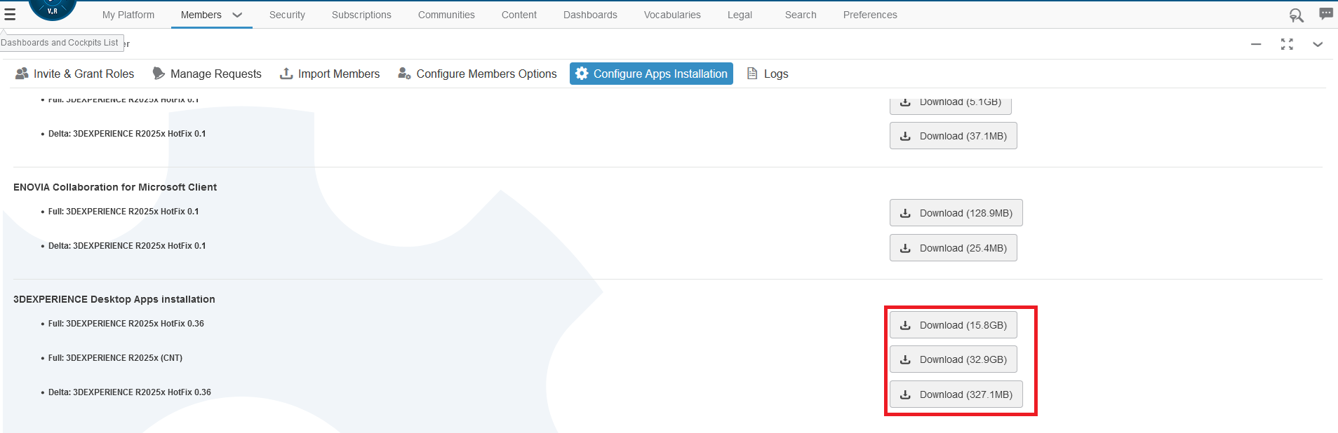Open the chat messages icon

point(1325,13)
